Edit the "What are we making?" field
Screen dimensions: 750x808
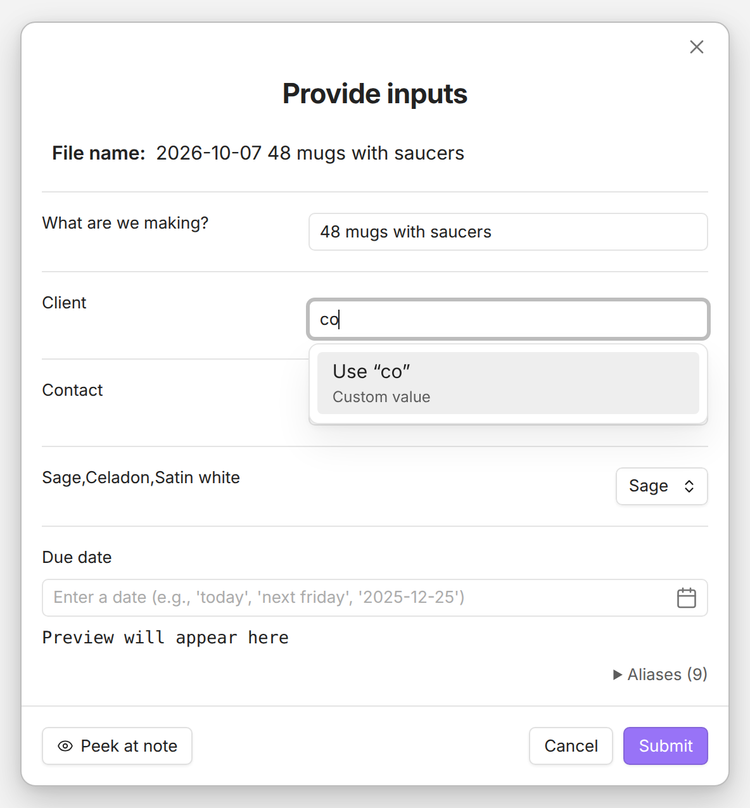508,232
